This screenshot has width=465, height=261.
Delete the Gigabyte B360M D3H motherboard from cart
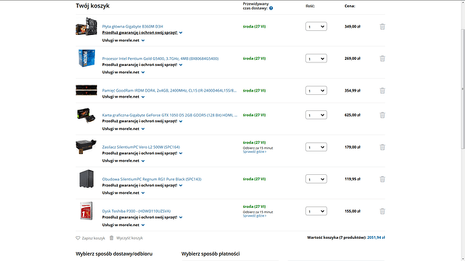tap(382, 27)
